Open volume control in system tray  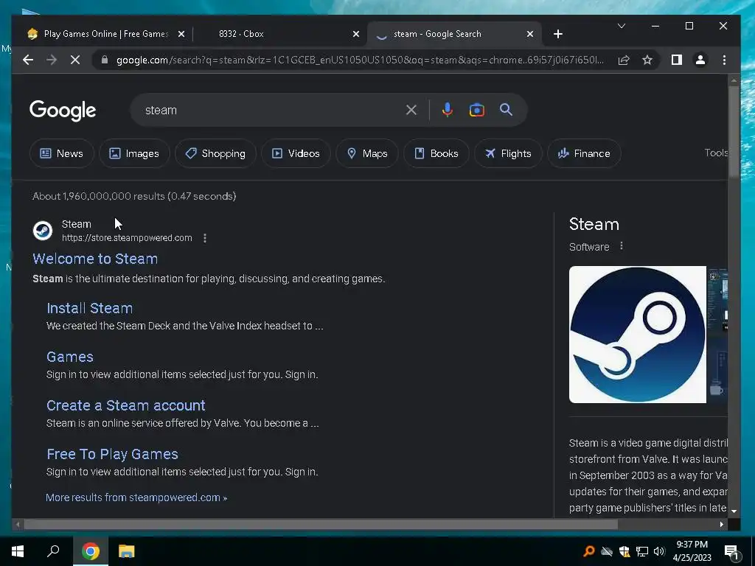point(659,551)
